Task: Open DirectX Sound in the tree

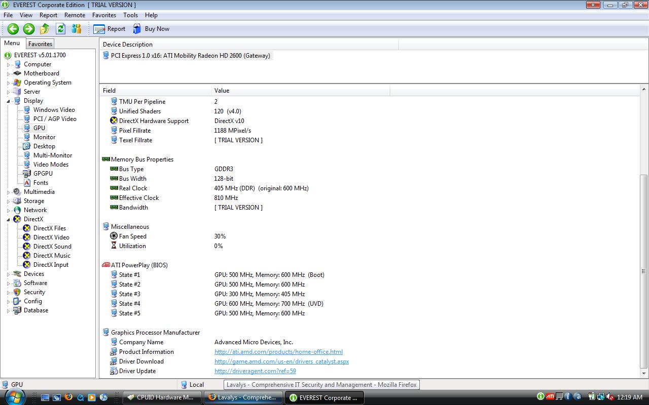Action: point(52,247)
